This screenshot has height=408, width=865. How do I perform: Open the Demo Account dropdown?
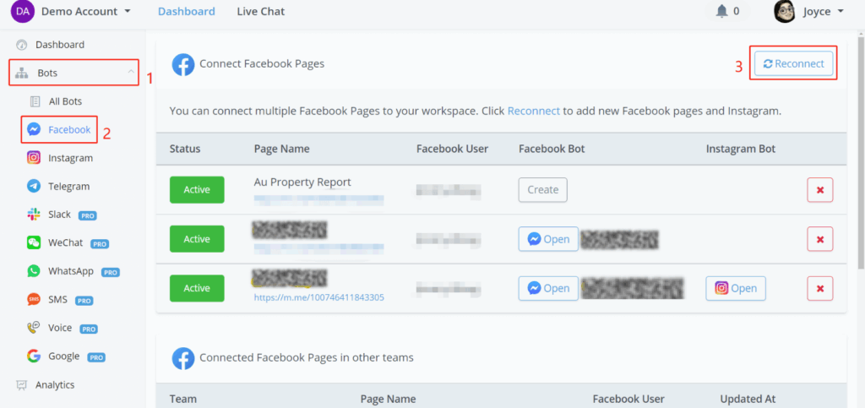[84, 12]
